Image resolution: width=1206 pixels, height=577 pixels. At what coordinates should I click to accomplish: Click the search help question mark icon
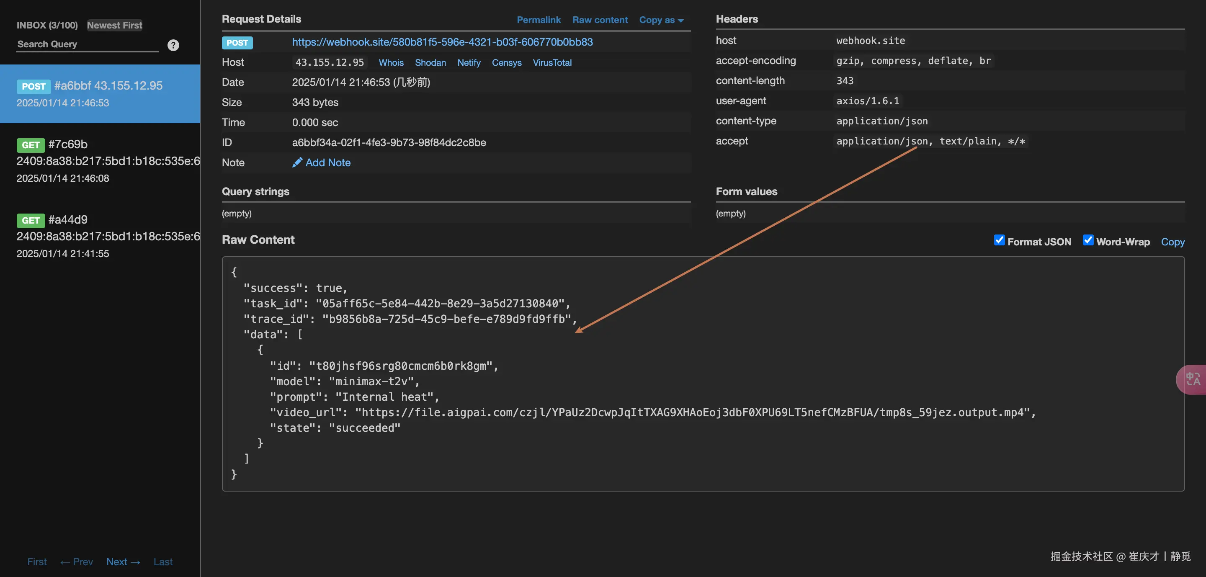[x=173, y=45]
